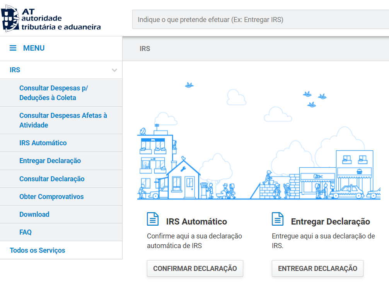Viewport: 389px width, 291px height.
Task: Select IRS in the sidebar
Action: tap(15, 70)
